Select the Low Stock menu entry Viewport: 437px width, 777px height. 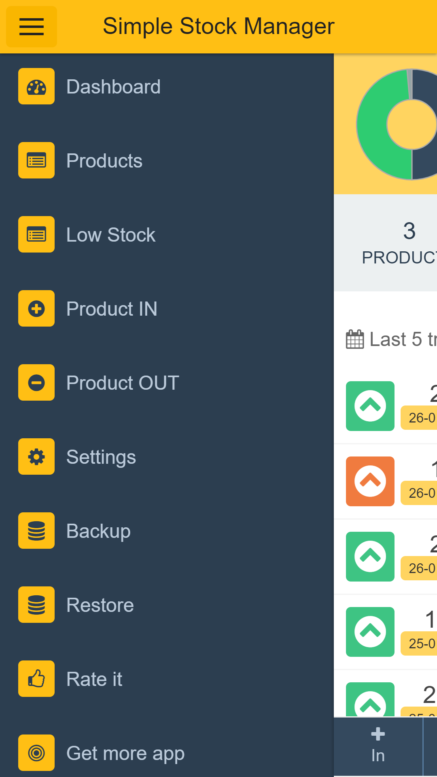(x=110, y=235)
